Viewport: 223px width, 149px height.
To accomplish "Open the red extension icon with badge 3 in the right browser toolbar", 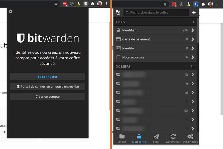I will [x=174, y=4].
